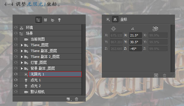
Task: Filter 3D panel by lights bulb icon
Action: coord(59,20)
